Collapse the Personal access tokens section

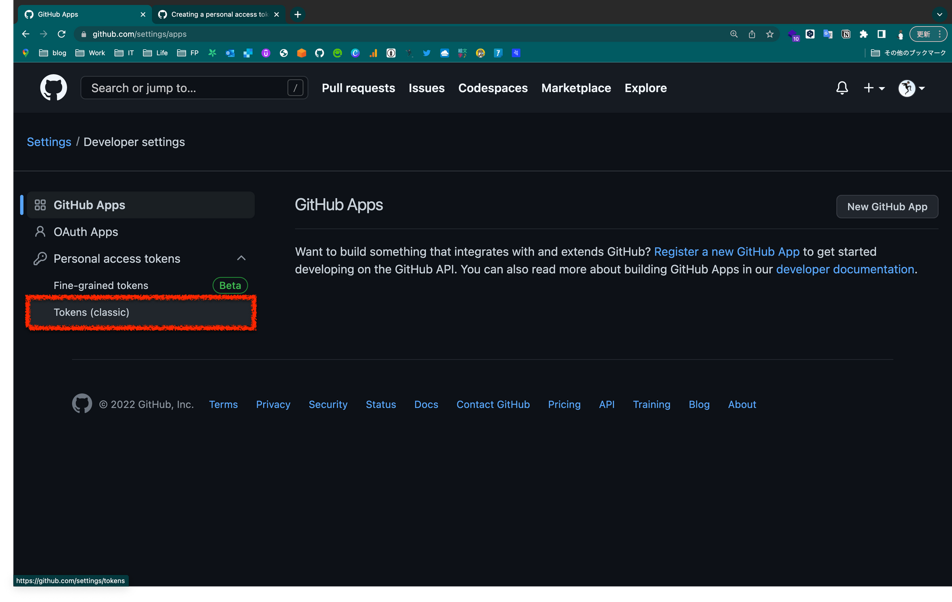pos(241,258)
